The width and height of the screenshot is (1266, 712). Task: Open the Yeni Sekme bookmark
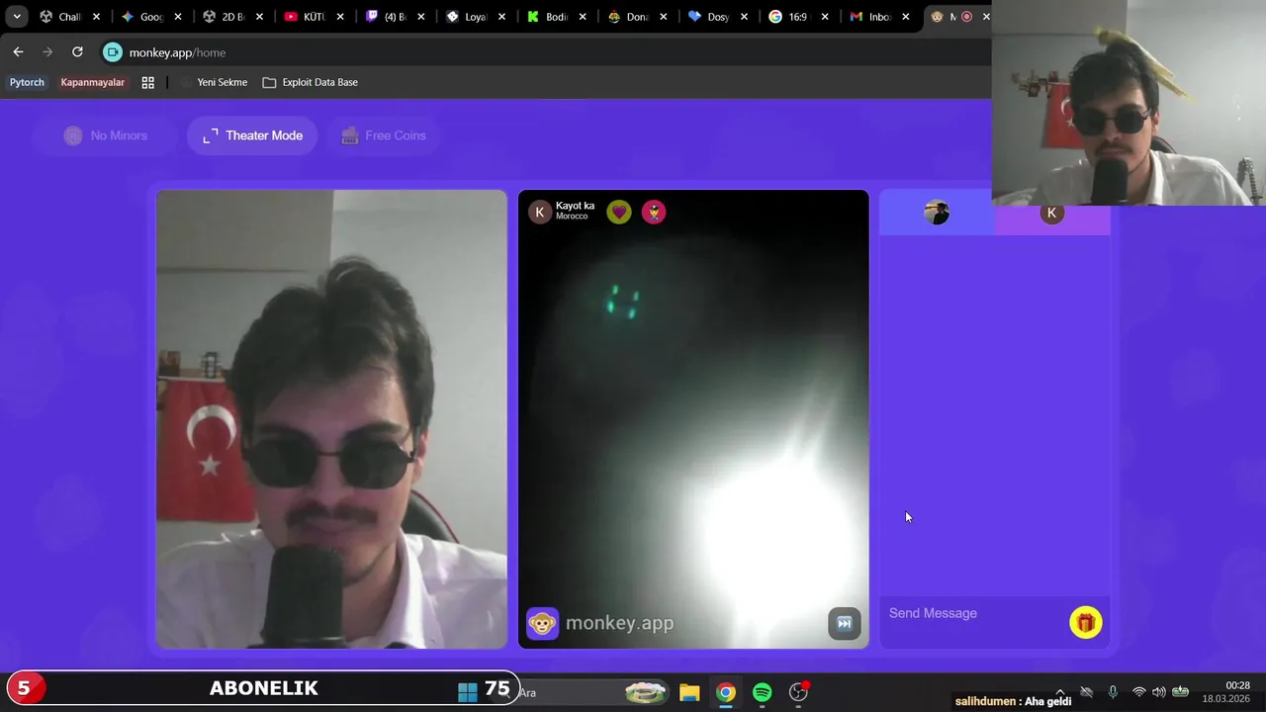(213, 82)
